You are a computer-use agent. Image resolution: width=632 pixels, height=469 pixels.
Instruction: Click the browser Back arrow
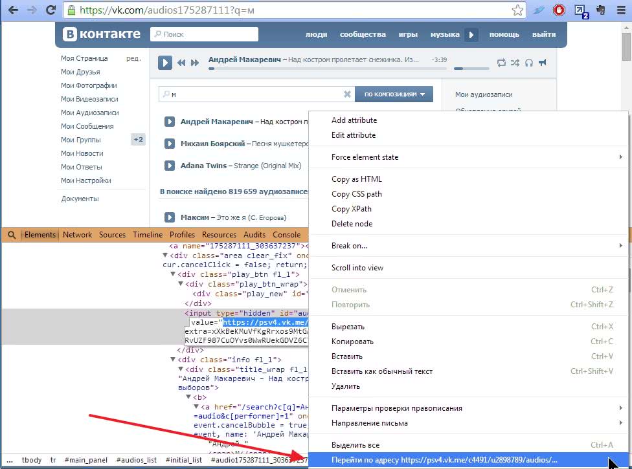13,10
